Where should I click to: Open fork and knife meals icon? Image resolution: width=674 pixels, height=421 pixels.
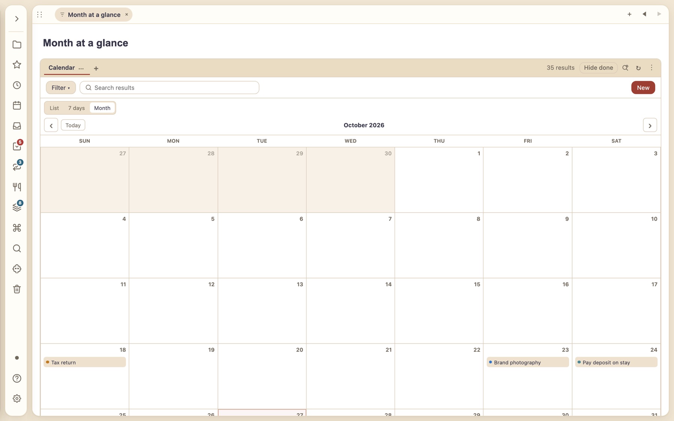click(x=17, y=187)
